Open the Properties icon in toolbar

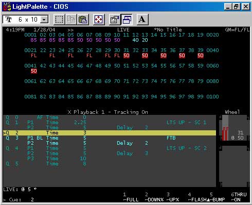(115, 20)
